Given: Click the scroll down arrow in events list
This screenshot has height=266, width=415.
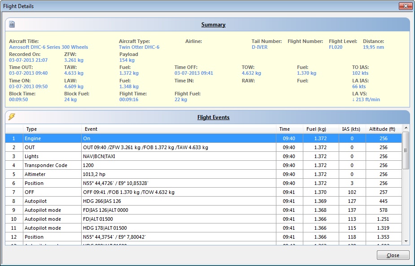Looking at the screenshot, I should [x=406, y=241].
